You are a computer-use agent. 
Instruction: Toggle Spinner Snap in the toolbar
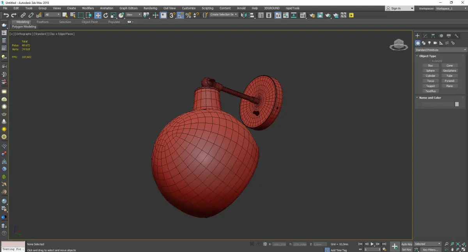[196, 15]
